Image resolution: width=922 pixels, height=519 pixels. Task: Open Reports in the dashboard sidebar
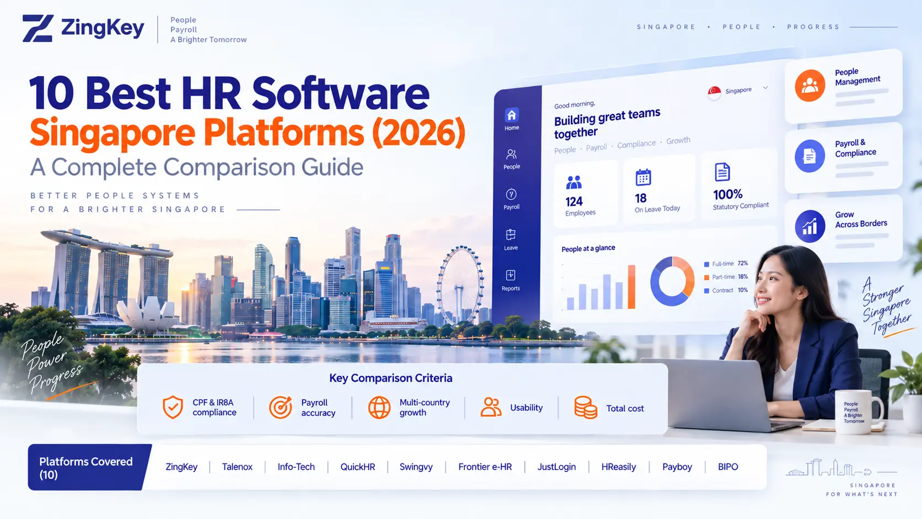511,280
